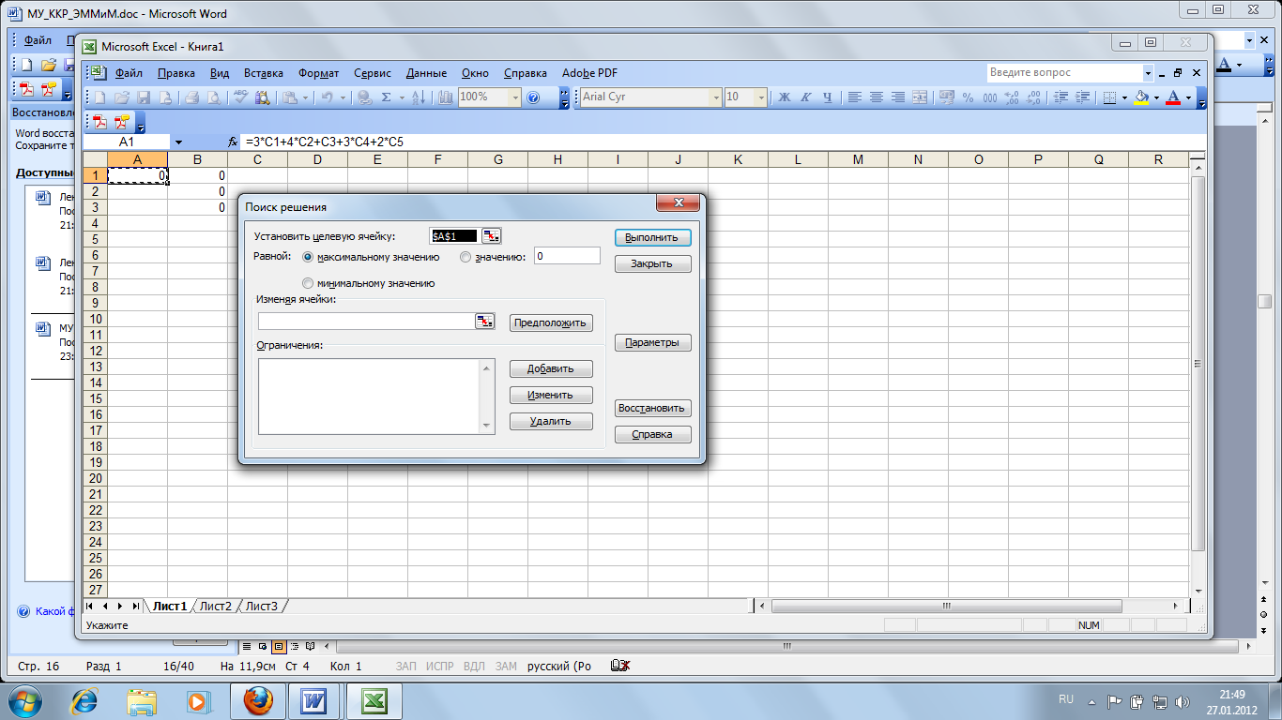Screen dimensions: 1282x720
Task: Expand the Font Color dropdown arrow
Action: click(1188, 97)
